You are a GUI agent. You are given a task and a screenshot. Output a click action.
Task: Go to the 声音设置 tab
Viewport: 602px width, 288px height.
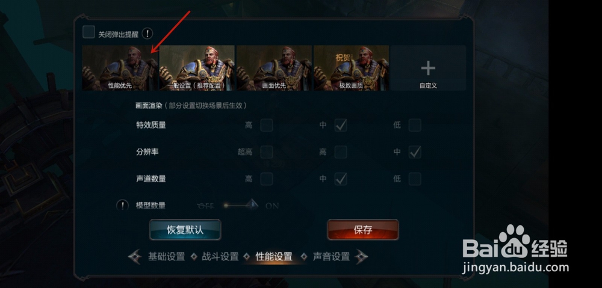pos(331,257)
